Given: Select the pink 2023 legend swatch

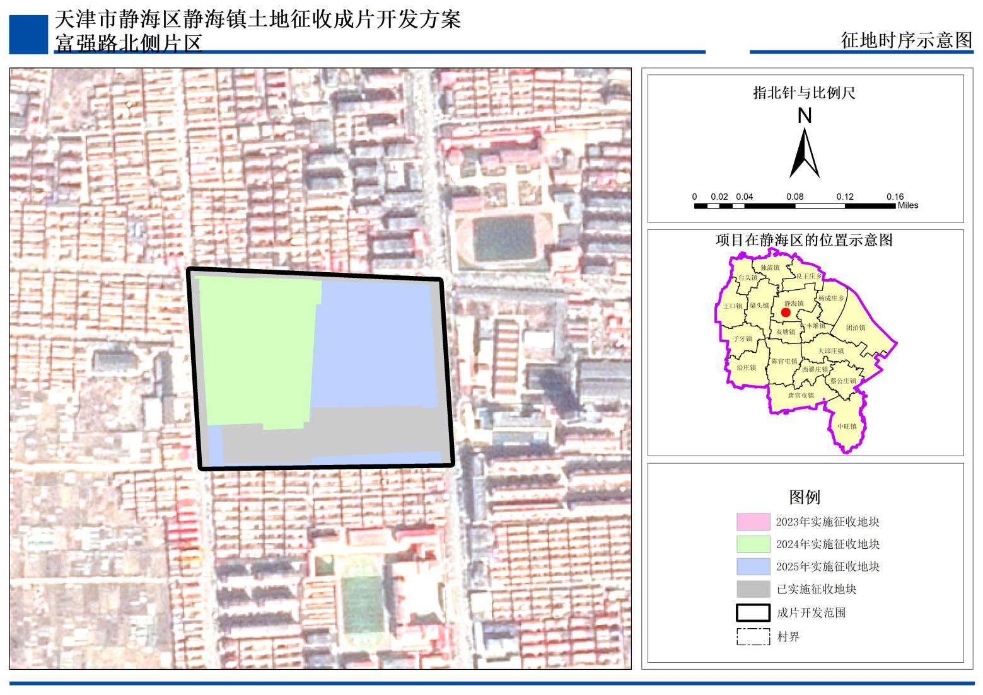Looking at the screenshot, I should pyautogui.click(x=753, y=522).
